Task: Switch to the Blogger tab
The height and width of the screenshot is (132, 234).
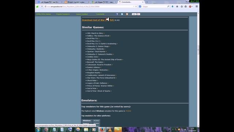Action: (77, 2)
